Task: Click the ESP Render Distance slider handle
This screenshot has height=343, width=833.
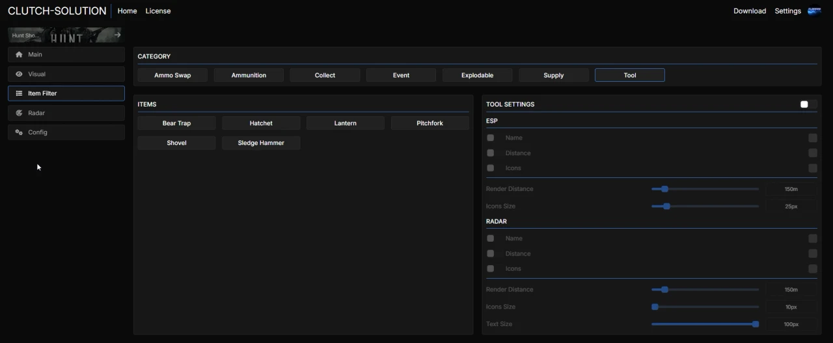Action: [664, 189]
